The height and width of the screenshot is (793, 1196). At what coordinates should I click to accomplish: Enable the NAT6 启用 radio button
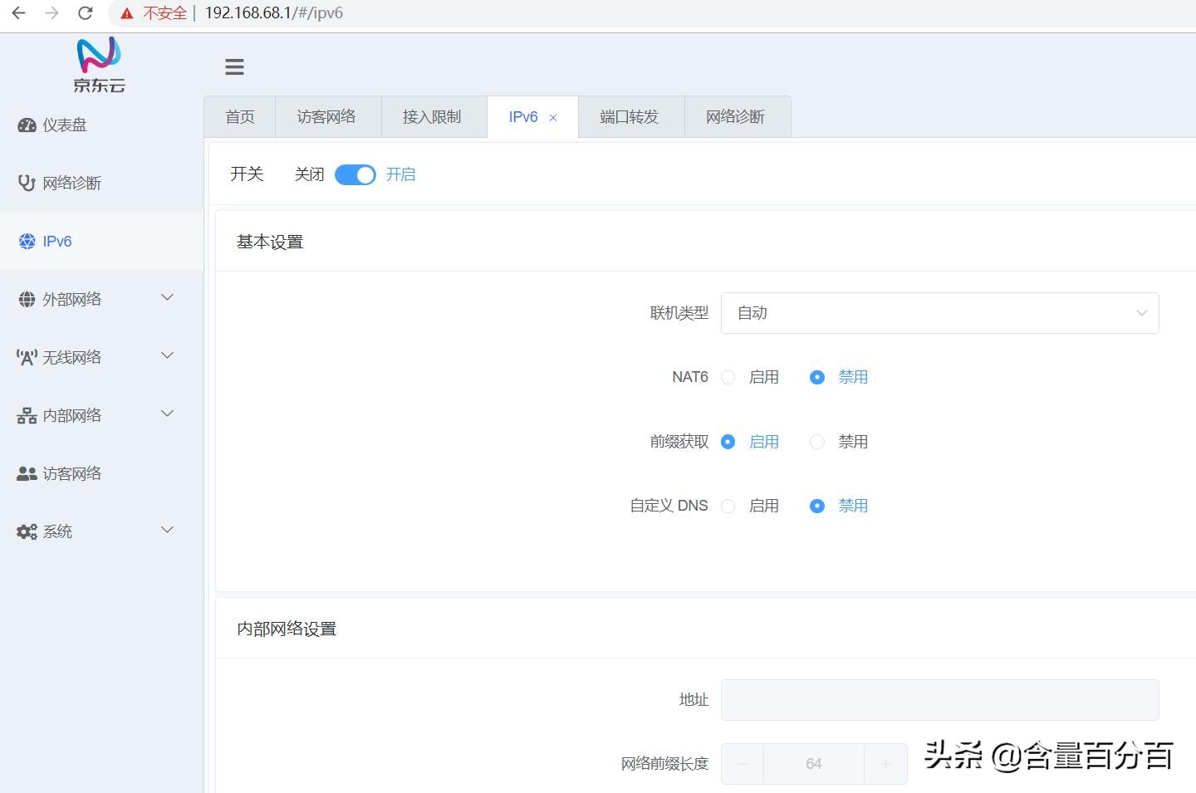point(728,377)
